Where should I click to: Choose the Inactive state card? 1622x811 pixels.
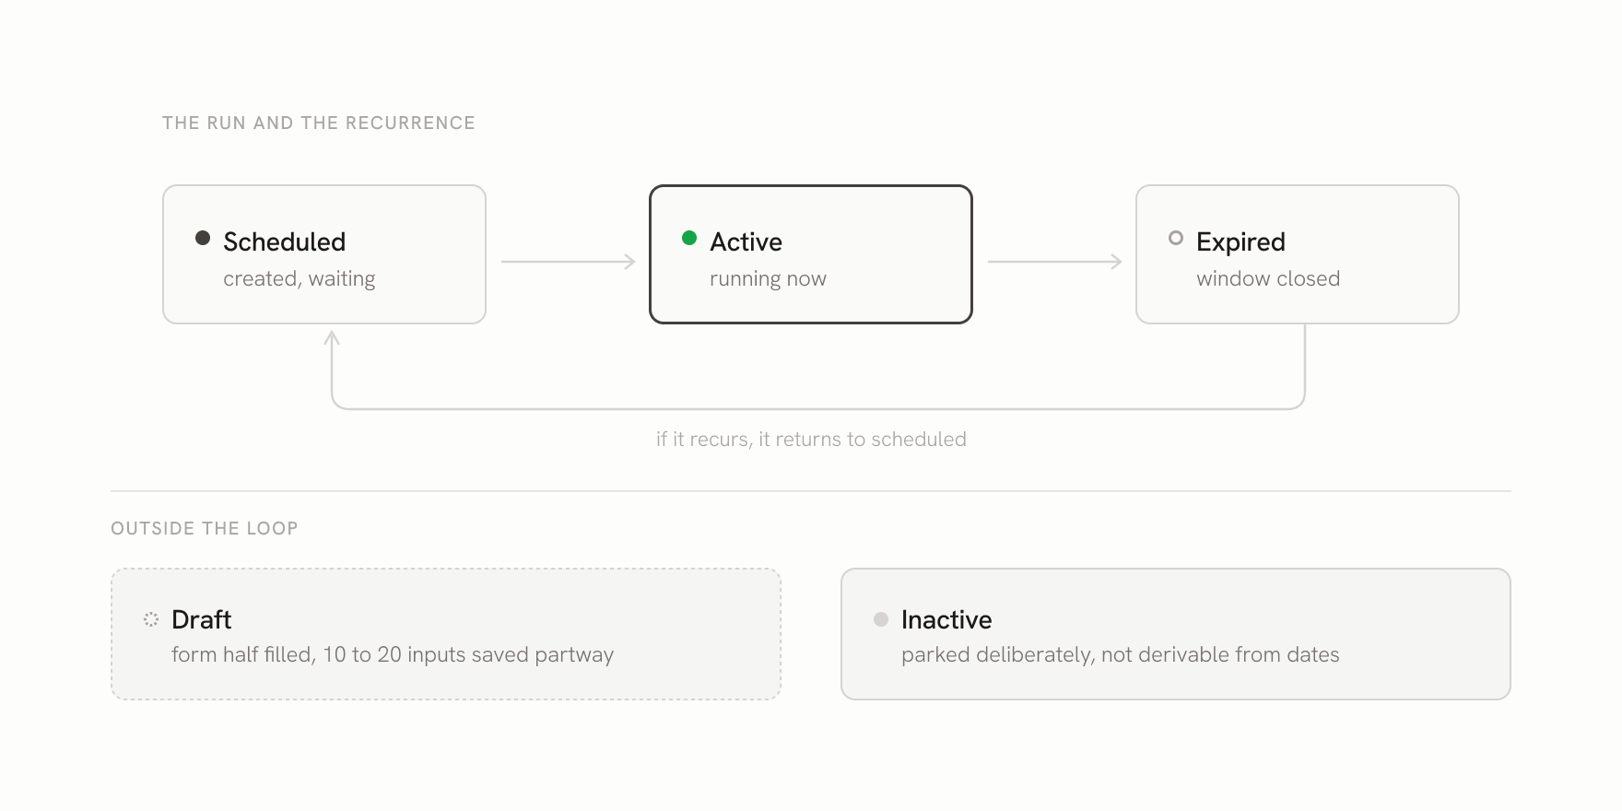[1176, 634]
